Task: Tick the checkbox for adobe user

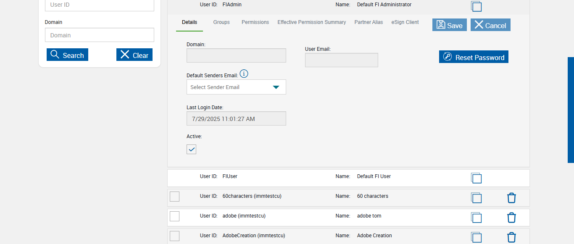Action: [x=174, y=216]
